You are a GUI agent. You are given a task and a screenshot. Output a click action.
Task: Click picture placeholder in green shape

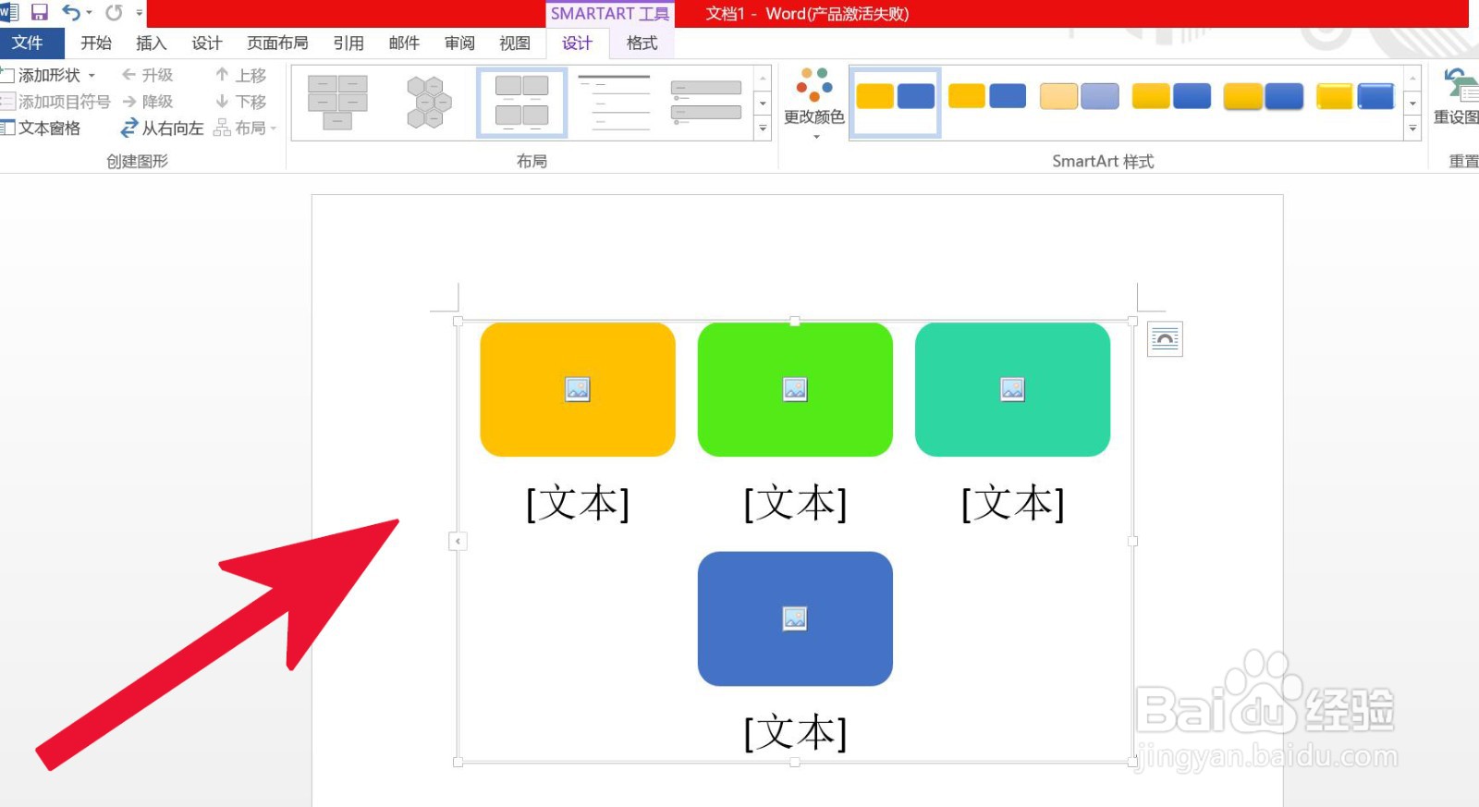tap(795, 389)
